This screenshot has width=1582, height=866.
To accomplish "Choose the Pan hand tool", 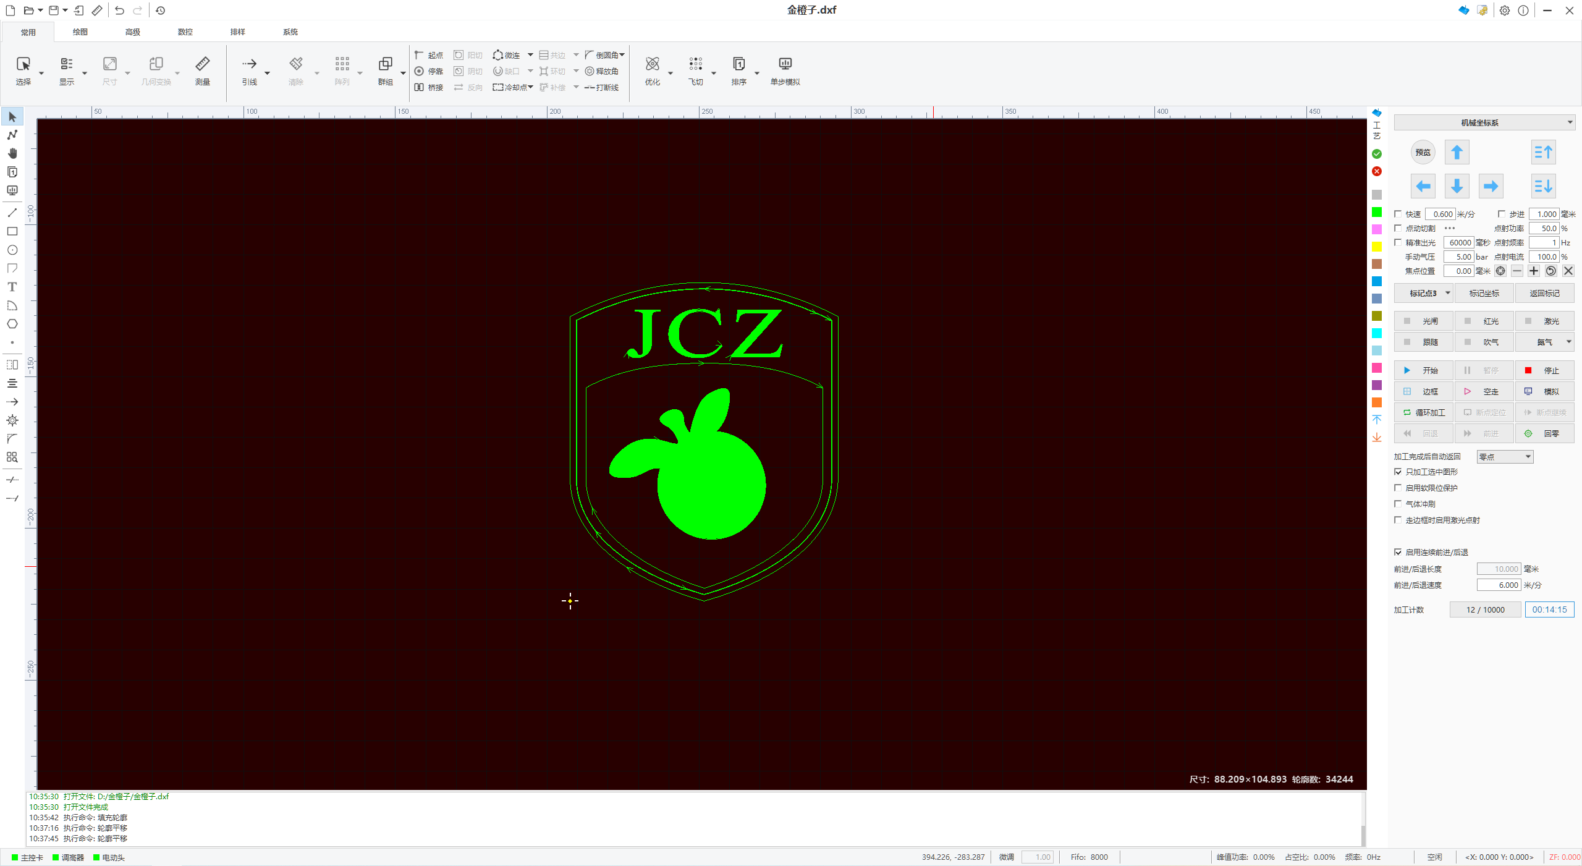I will tap(12, 153).
